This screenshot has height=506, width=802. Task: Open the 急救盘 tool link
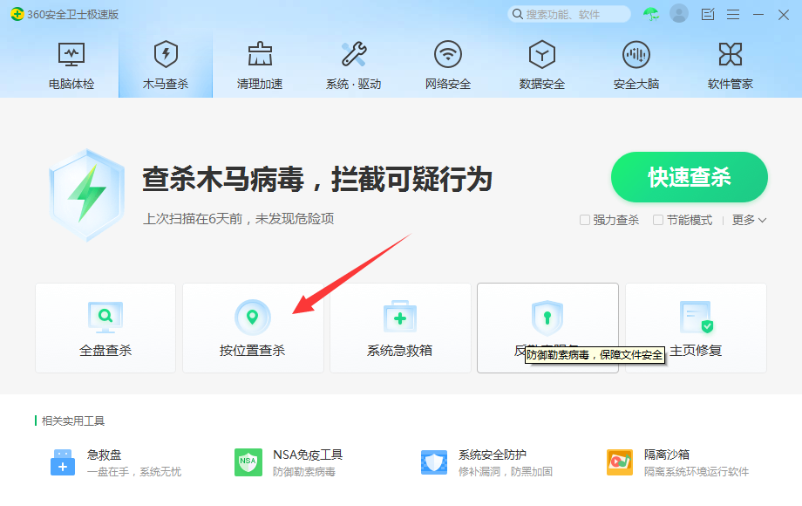point(105,455)
